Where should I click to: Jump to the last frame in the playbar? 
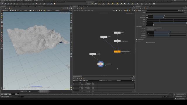(x=10, y=94)
